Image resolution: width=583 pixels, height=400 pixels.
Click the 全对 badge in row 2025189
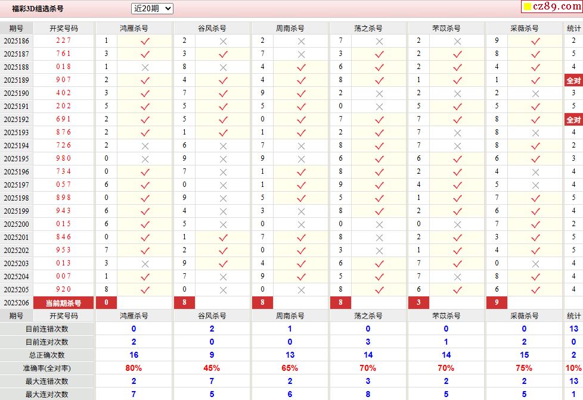point(573,80)
